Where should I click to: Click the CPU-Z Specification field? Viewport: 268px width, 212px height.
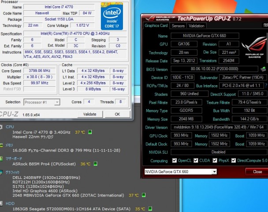(75, 34)
